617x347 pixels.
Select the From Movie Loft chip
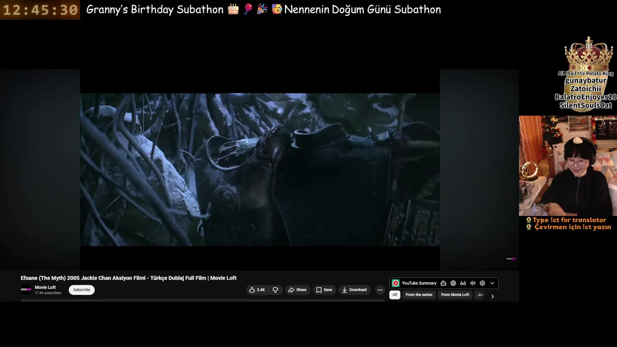coord(455,294)
